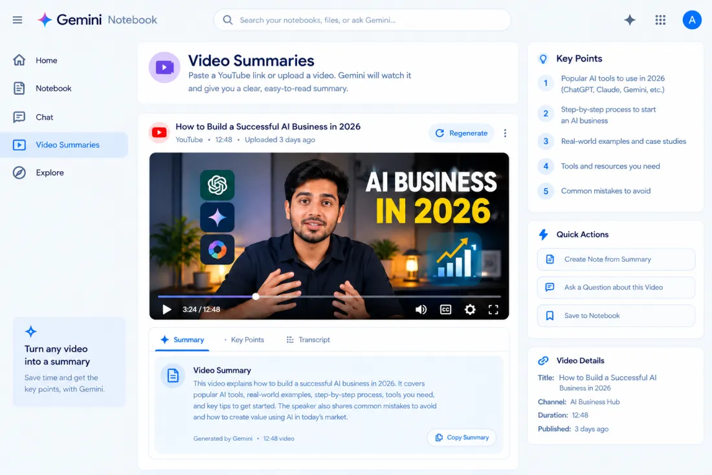The width and height of the screenshot is (712, 475).
Task: Open the Google apps grid
Action: pyautogui.click(x=660, y=20)
